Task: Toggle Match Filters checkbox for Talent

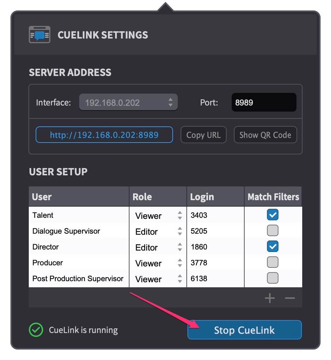Action: 272,215
